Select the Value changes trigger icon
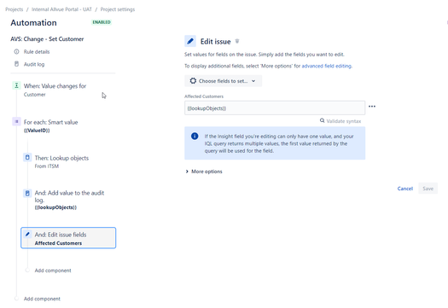Viewport: 448px width, 308px height. (x=16, y=85)
